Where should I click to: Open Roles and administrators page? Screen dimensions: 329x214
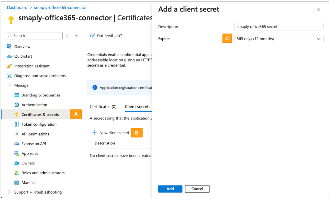tap(43, 173)
